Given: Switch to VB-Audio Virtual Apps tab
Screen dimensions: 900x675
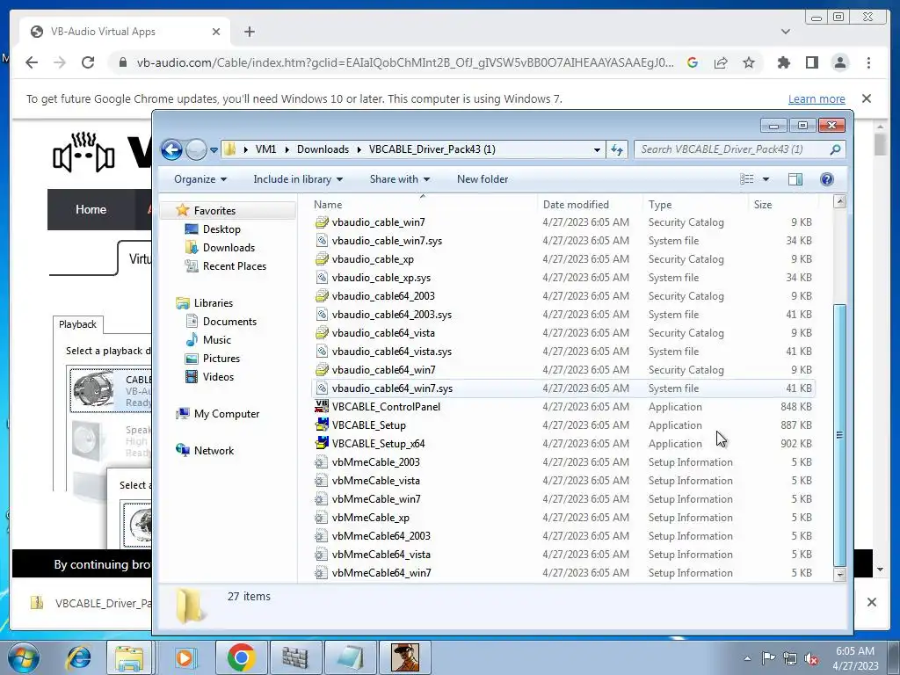Looking at the screenshot, I should click(125, 32).
